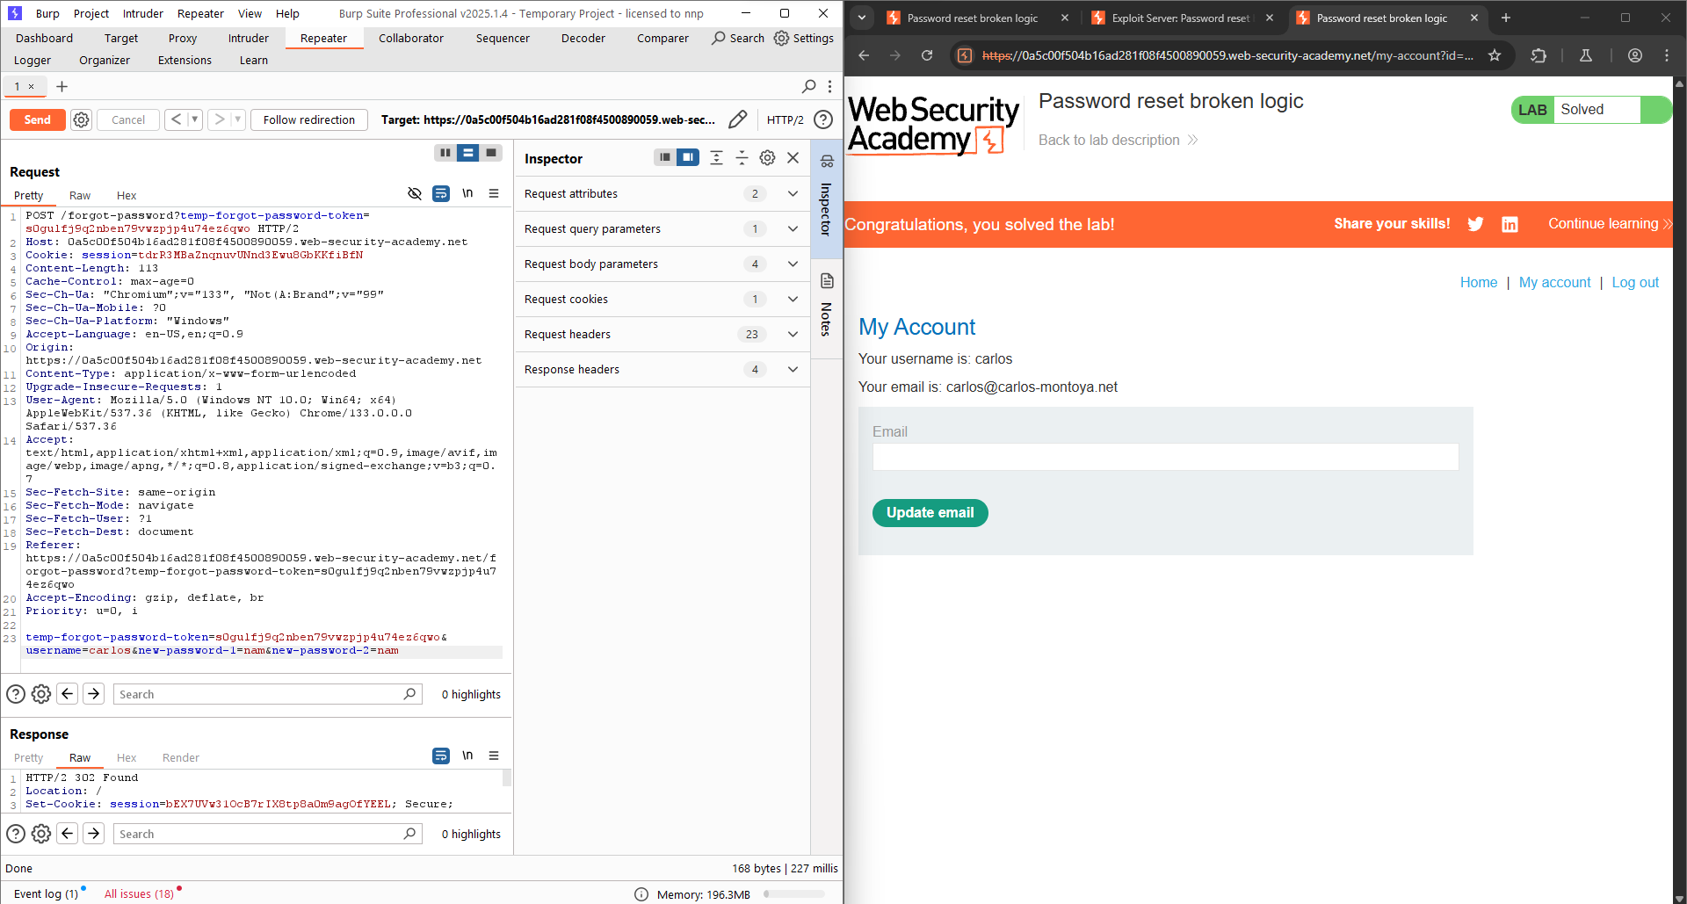The width and height of the screenshot is (1687, 904).
Task: Share on LinkedIn icon in lab banner
Action: pyautogui.click(x=1510, y=224)
